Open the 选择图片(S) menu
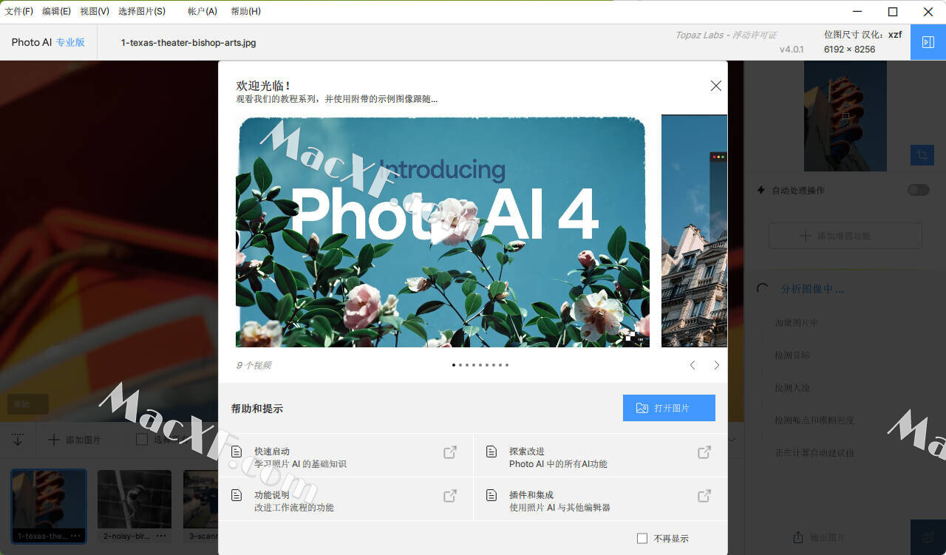 coord(142,11)
